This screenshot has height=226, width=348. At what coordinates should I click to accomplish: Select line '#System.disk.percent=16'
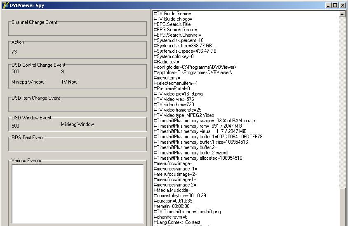(x=179, y=40)
